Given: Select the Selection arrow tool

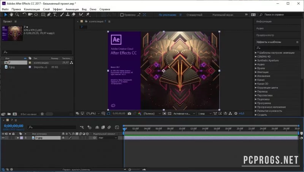Looking at the screenshot, I should pos(6,14).
